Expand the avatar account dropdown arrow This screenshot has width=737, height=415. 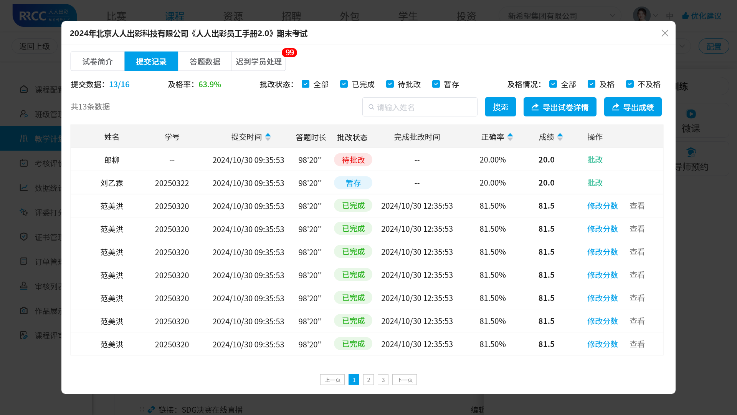click(656, 16)
